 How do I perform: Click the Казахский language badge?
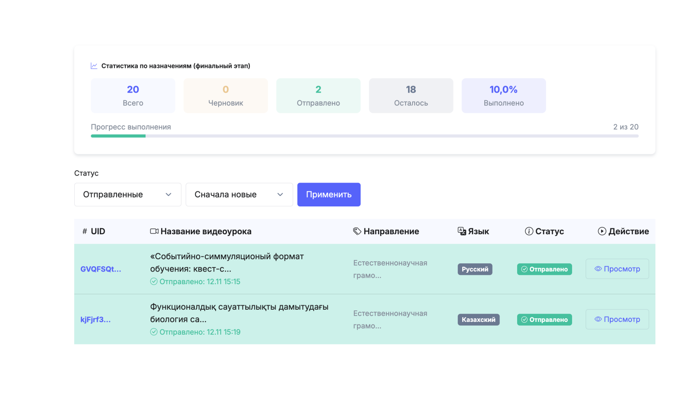tap(478, 319)
